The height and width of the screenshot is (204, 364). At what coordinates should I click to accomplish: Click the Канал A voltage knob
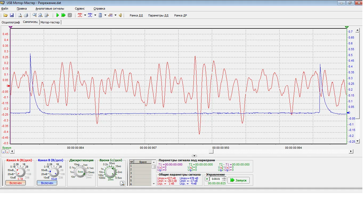pyautogui.click(x=20, y=172)
